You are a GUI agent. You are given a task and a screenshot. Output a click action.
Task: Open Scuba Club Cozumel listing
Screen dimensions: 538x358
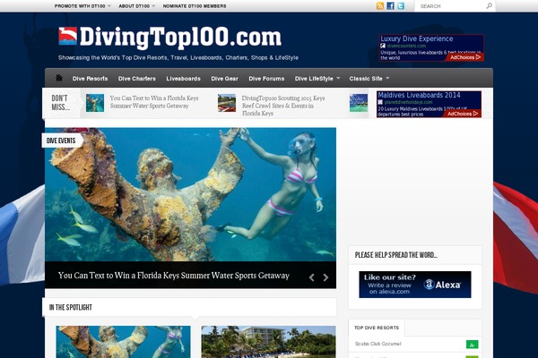point(377,344)
